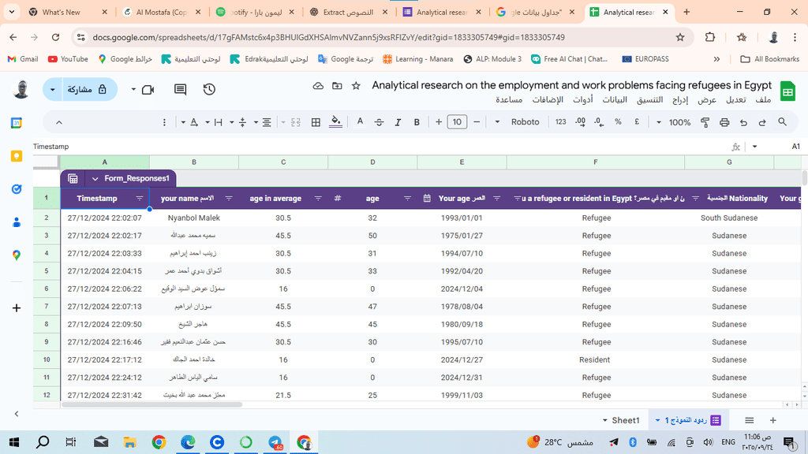The image size is (808, 454).
Task: Switch to the Sheet1 tab
Action: pos(625,420)
